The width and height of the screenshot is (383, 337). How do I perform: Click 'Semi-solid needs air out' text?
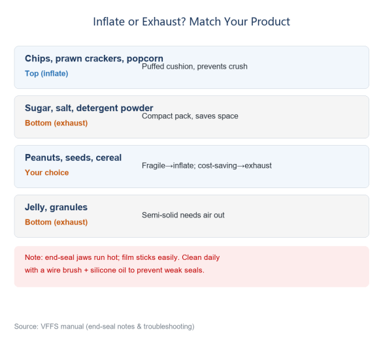click(183, 216)
